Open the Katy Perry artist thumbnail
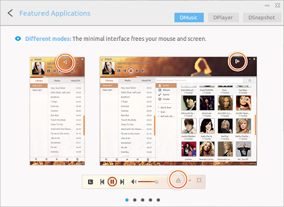 click(207, 126)
